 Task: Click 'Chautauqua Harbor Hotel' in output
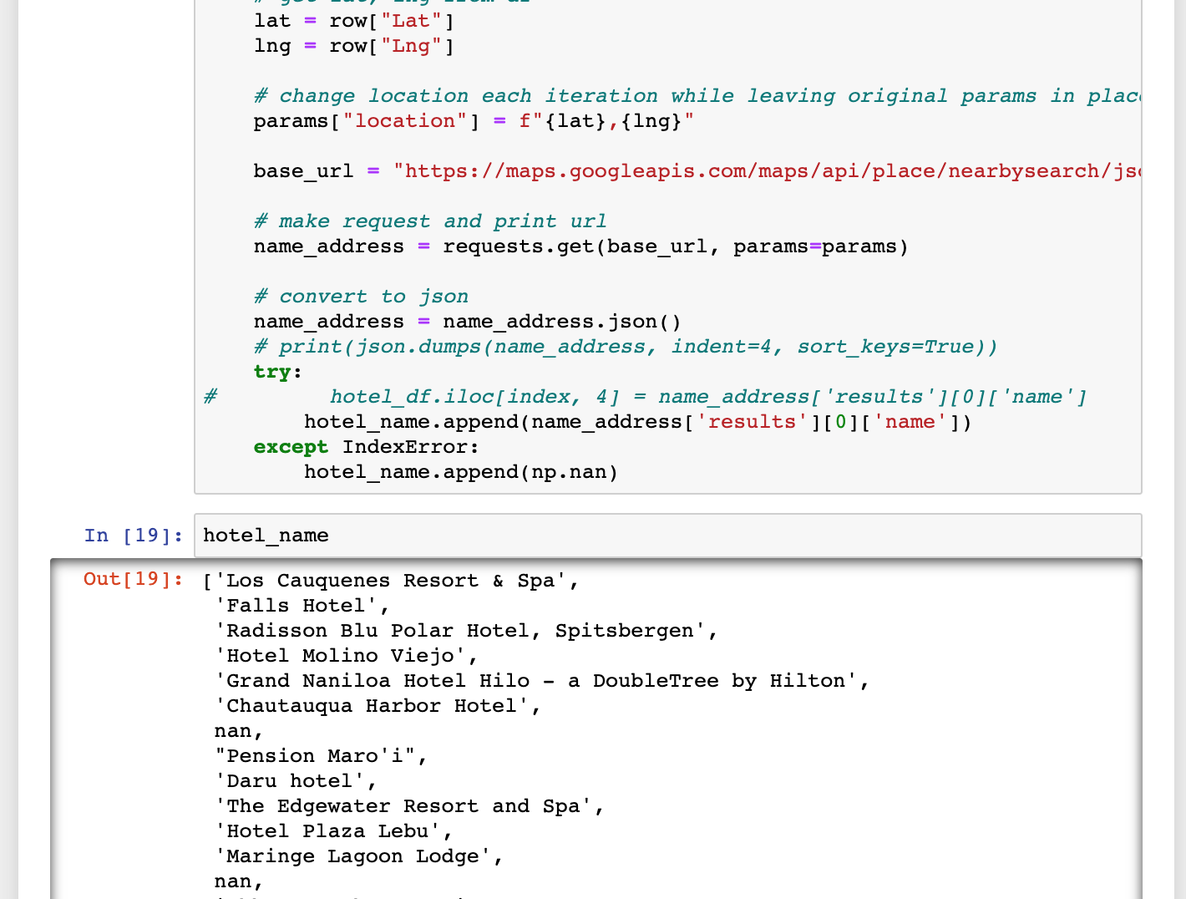372,706
